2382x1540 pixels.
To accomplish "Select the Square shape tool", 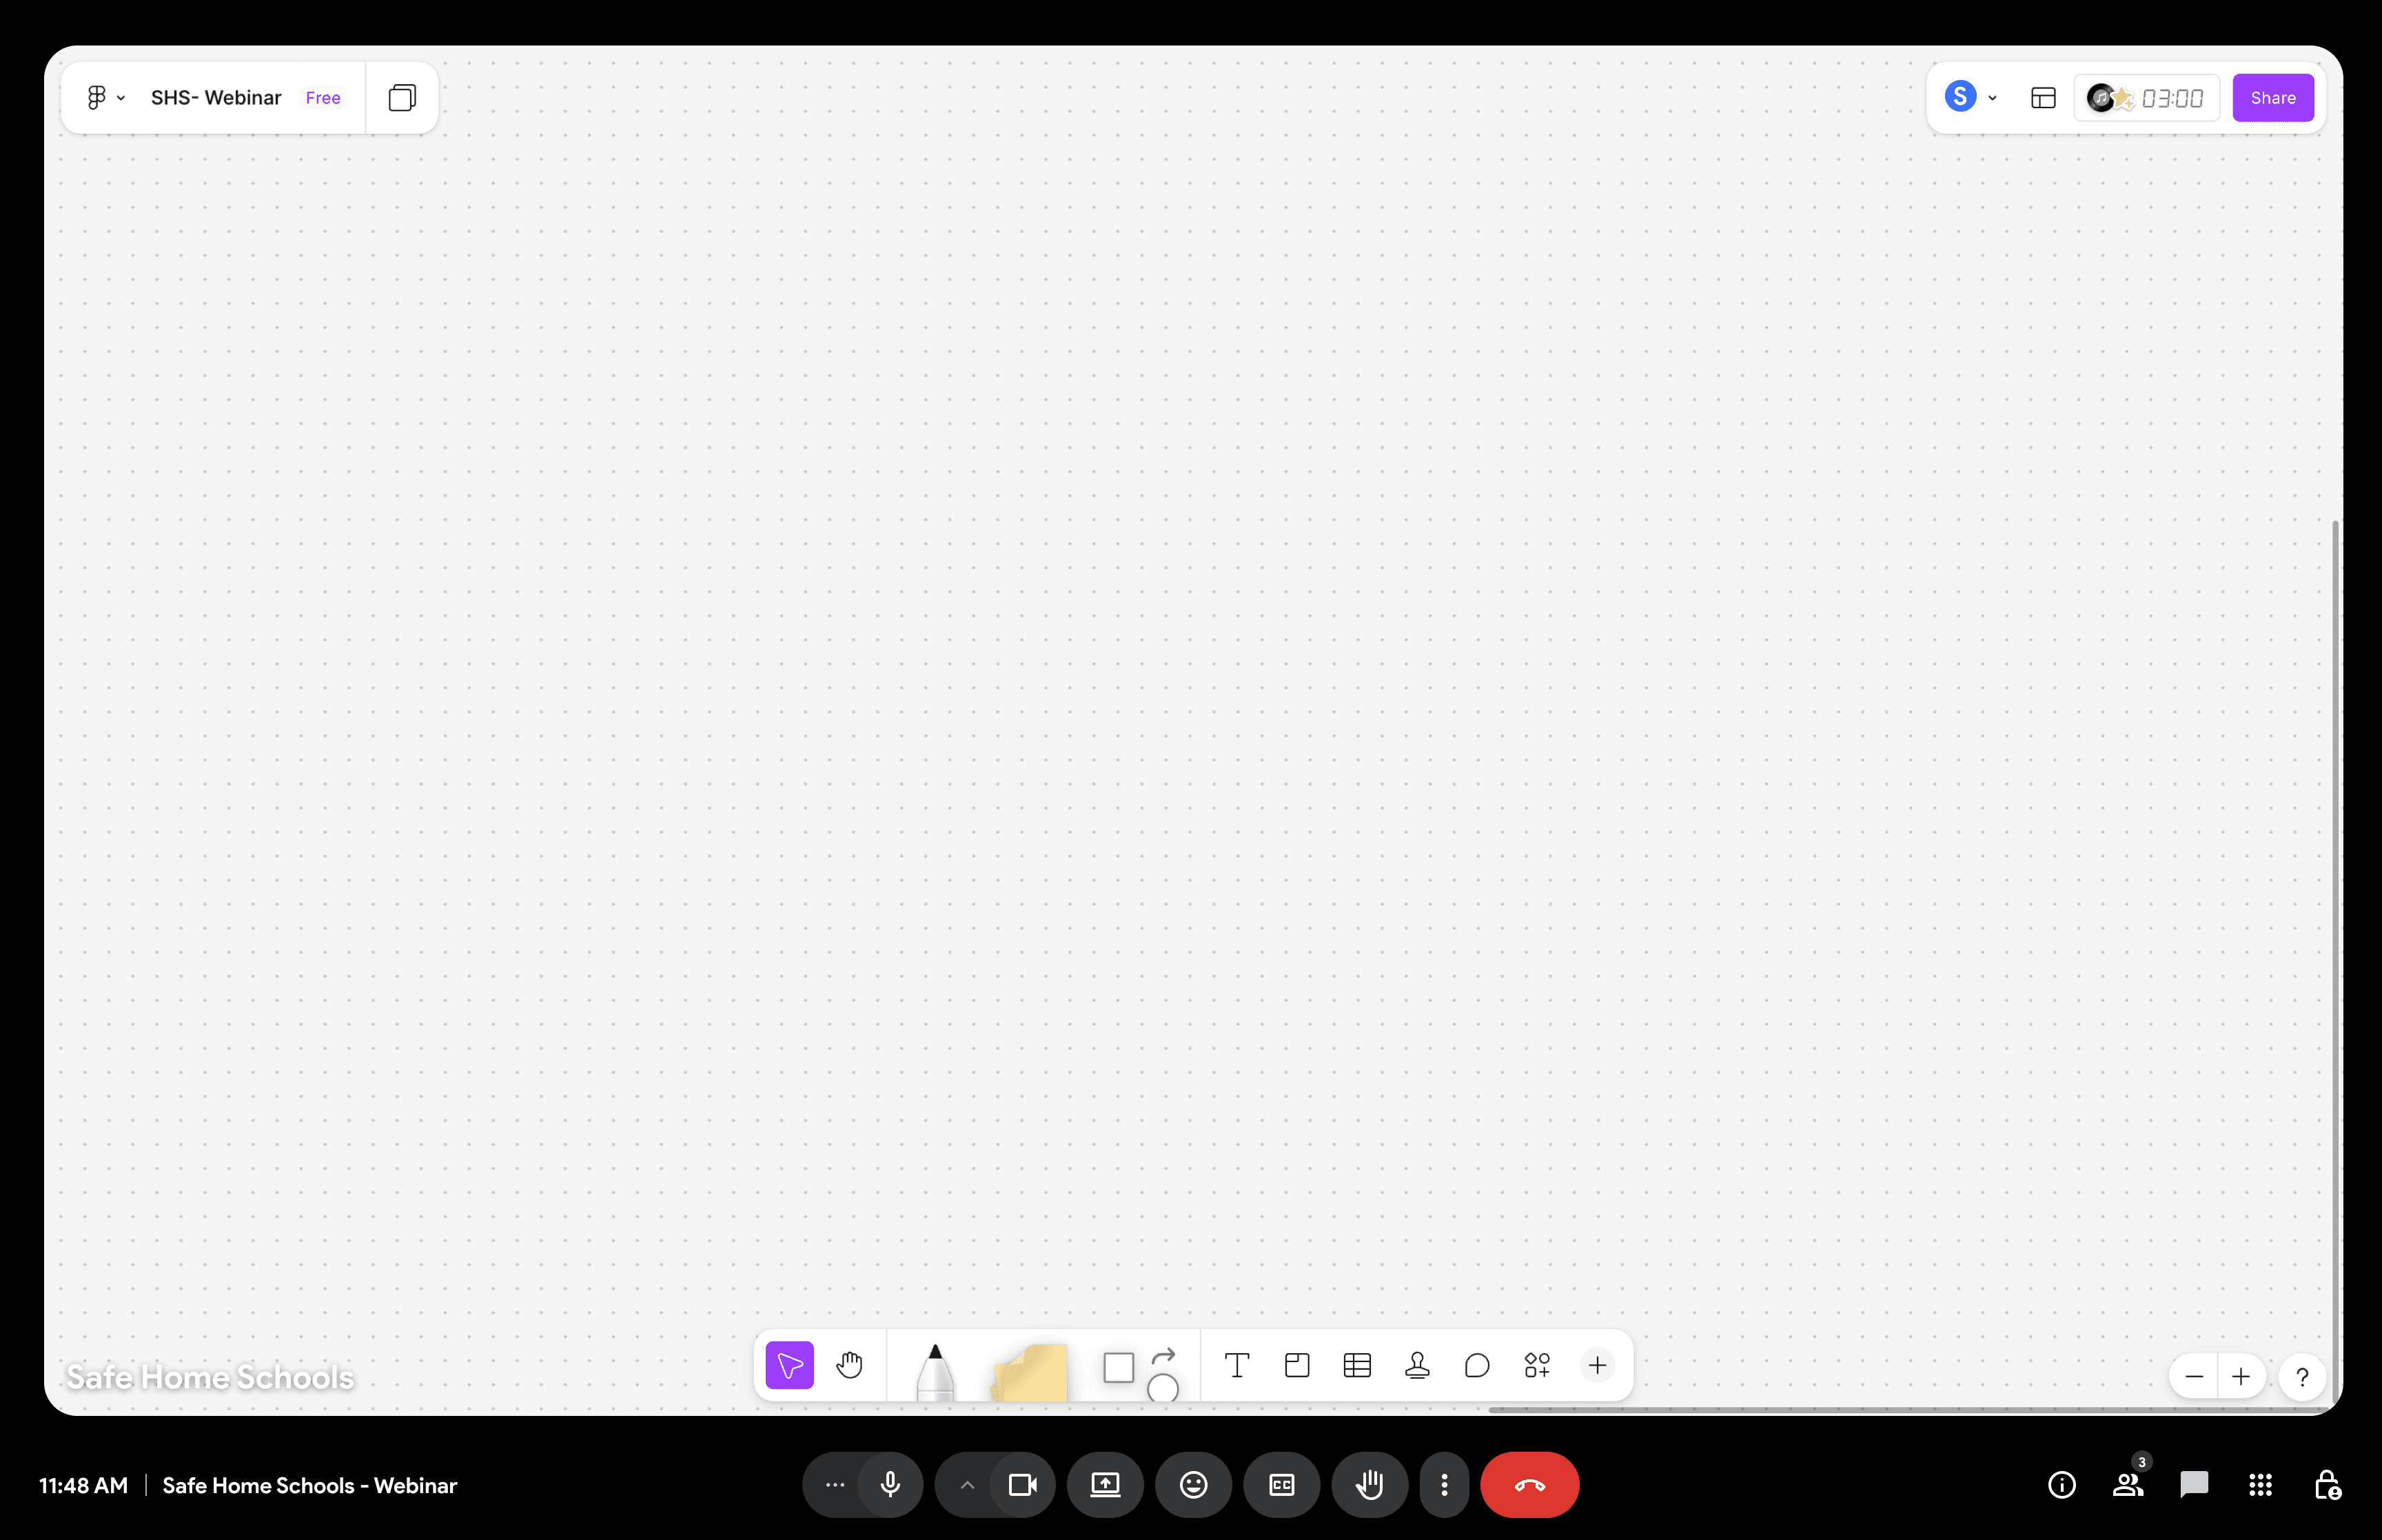I will (1117, 1367).
